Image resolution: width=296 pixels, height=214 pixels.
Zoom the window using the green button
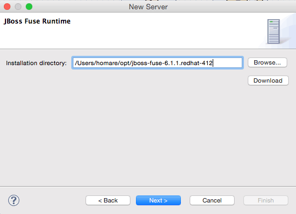click(29, 7)
